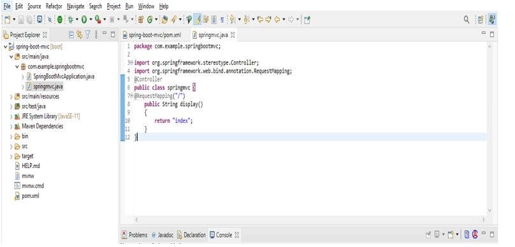Expand the Maven Dependencies node
This screenshot has width=515, height=247.
coord(11,127)
